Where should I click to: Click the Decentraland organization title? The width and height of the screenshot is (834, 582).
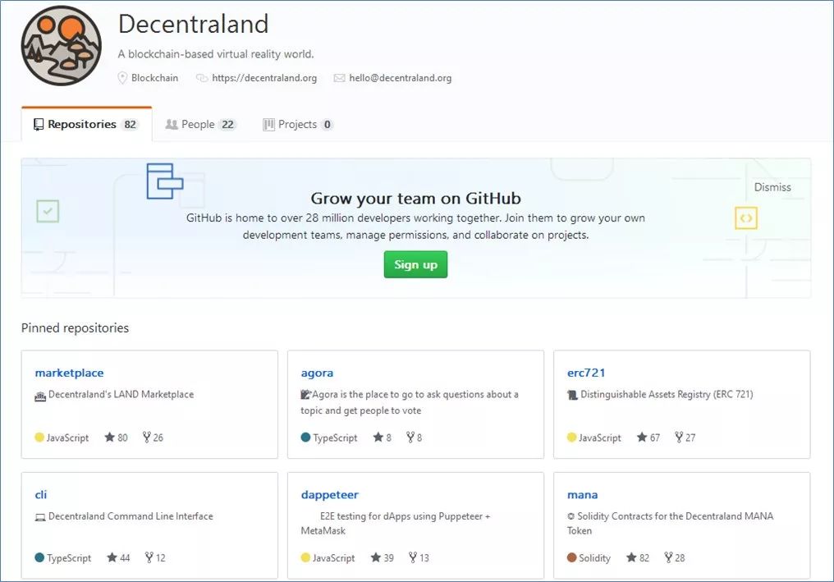[x=193, y=24]
